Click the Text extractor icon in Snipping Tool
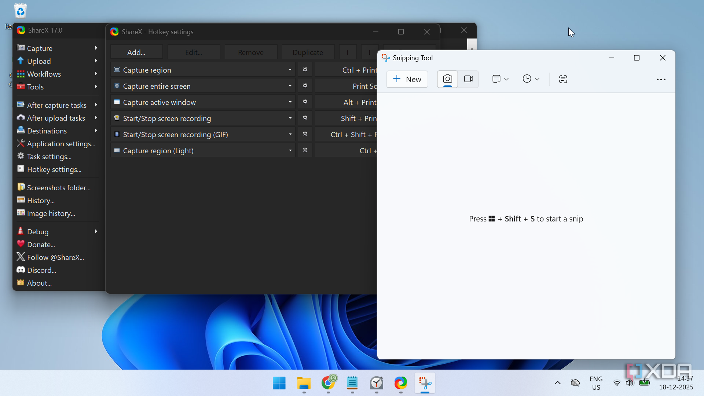The image size is (704, 396). coord(563,79)
